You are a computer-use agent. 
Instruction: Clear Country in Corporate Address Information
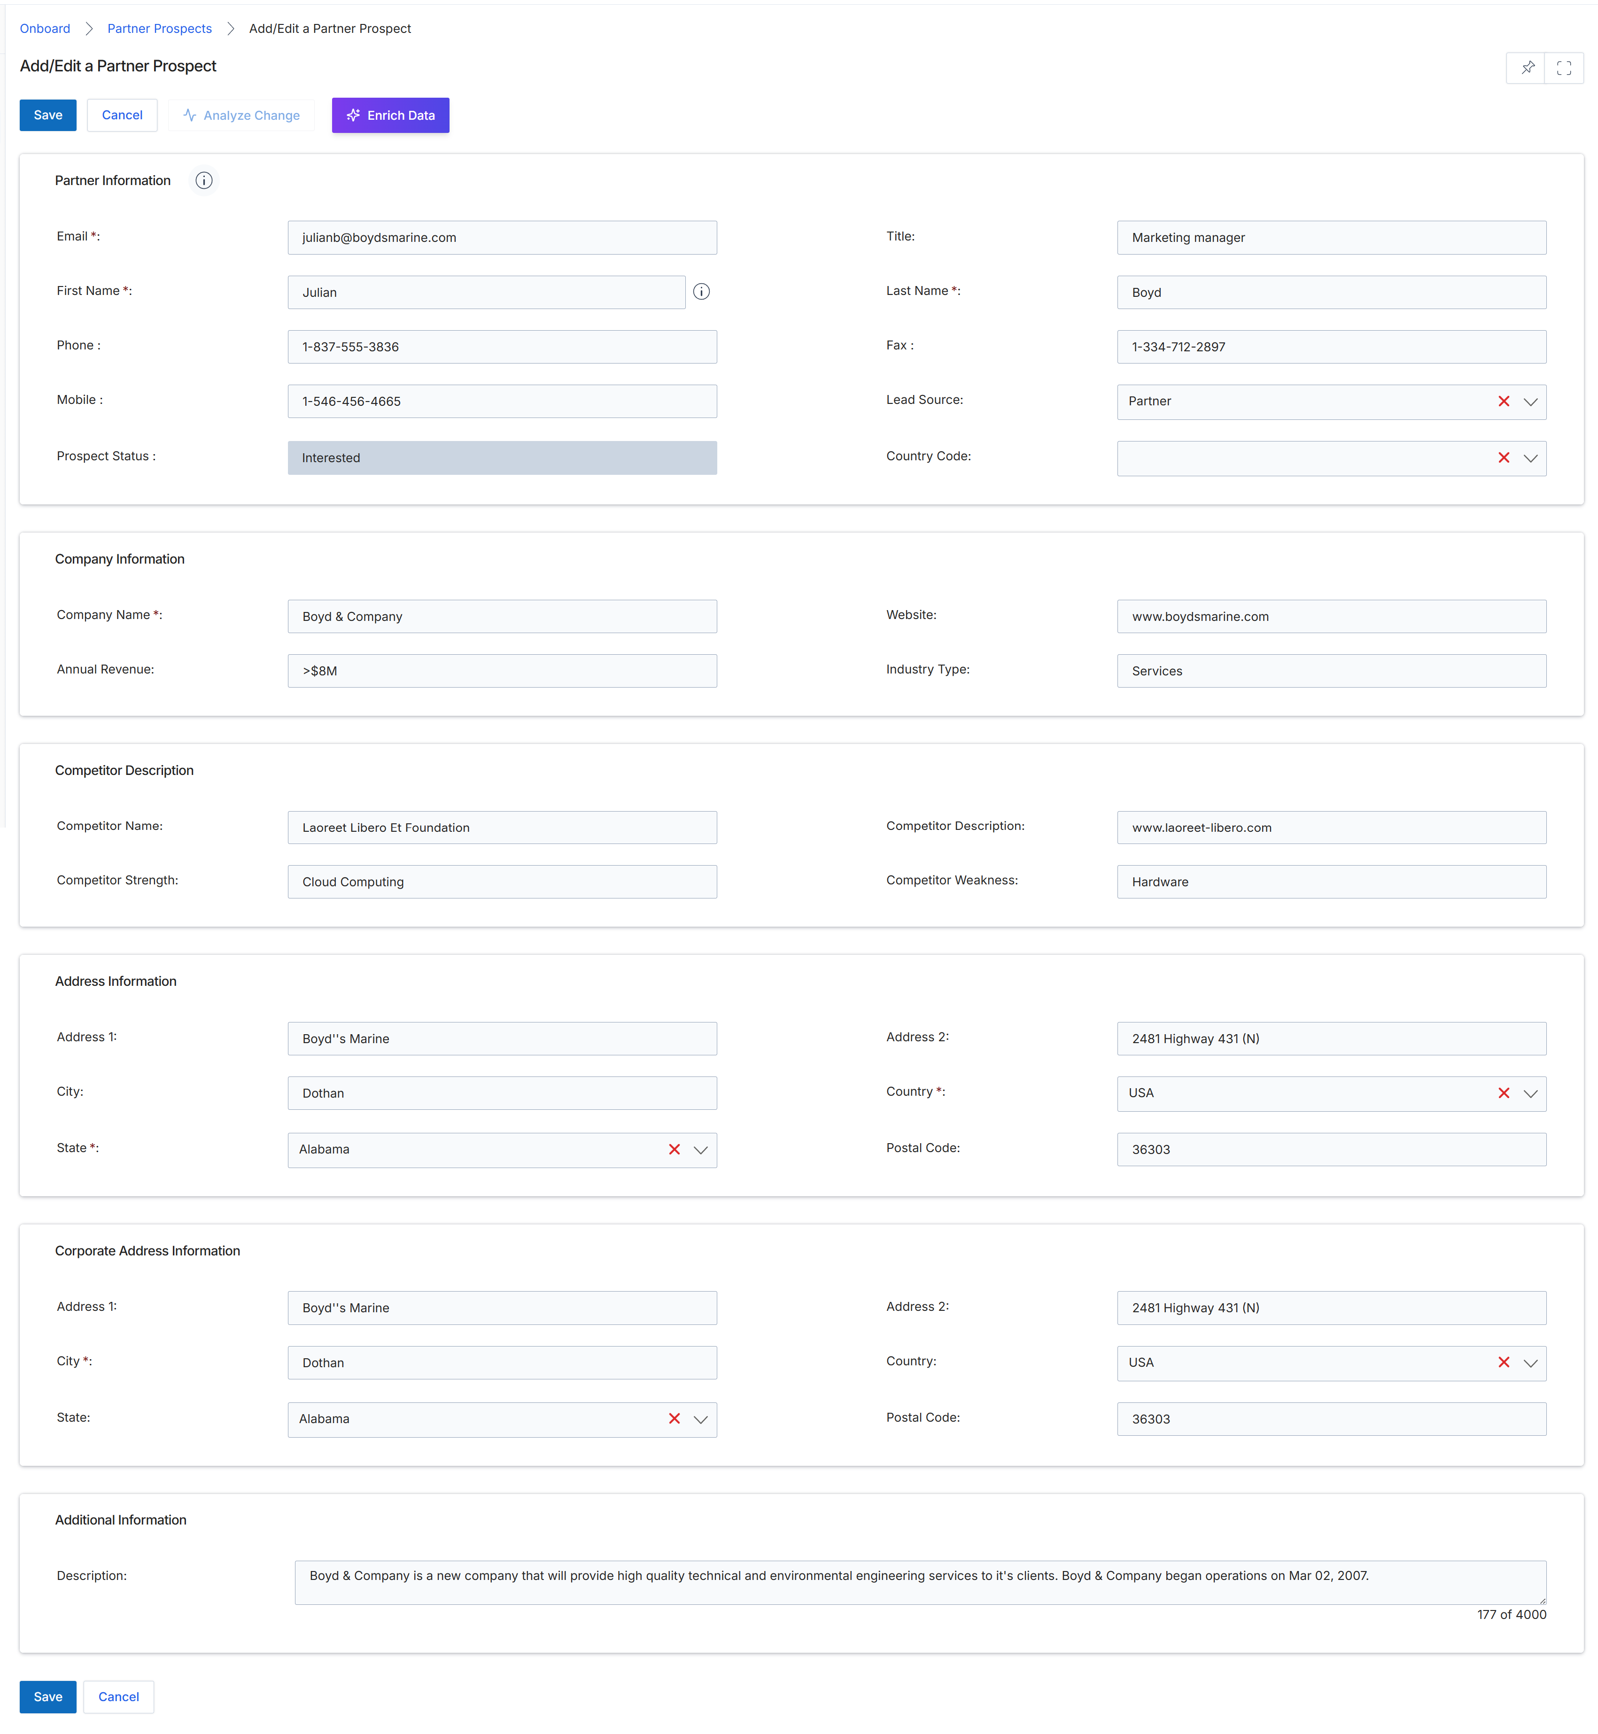point(1504,1363)
